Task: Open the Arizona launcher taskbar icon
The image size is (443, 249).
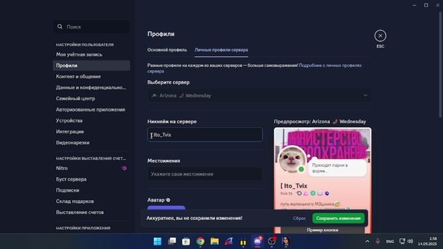Action: coord(229,241)
